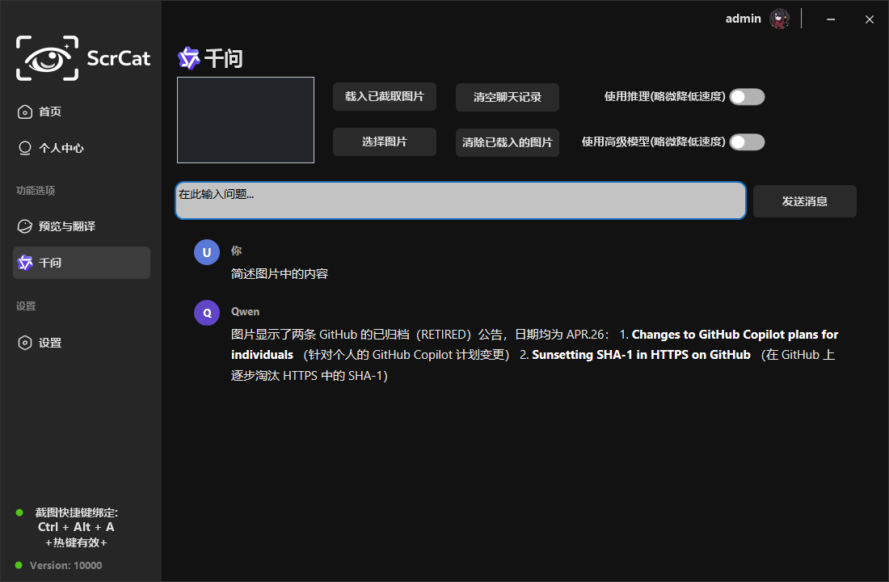Image resolution: width=889 pixels, height=582 pixels.
Task: Click the Version: 10000 status text
Action: [65, 566]
